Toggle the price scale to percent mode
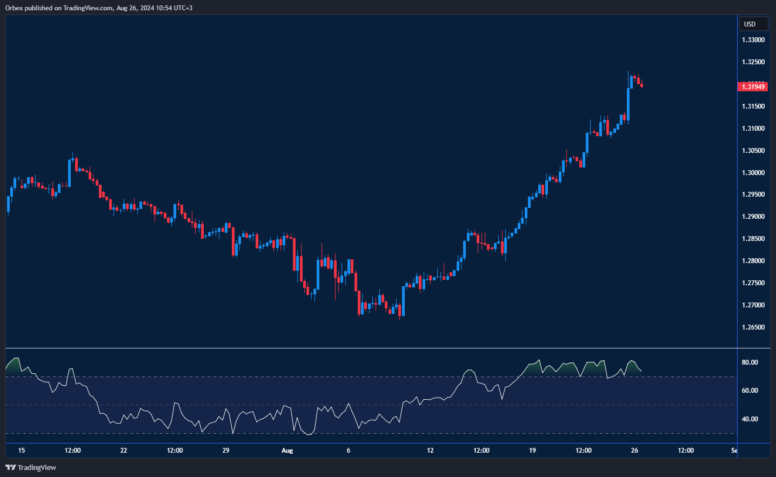The image size is (776, 477). click(753, 173)
